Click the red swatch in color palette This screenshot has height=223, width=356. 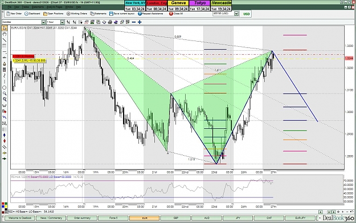(x=3, y=204)
